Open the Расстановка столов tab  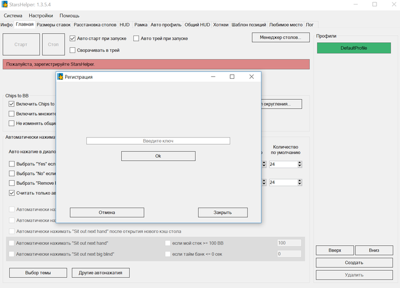95,25
